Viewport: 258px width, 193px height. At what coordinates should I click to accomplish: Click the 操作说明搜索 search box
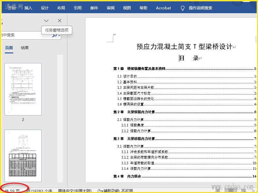(200, 8)
